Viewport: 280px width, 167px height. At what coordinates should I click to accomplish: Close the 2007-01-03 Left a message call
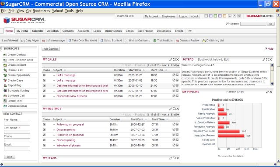(x=44, y=81)
